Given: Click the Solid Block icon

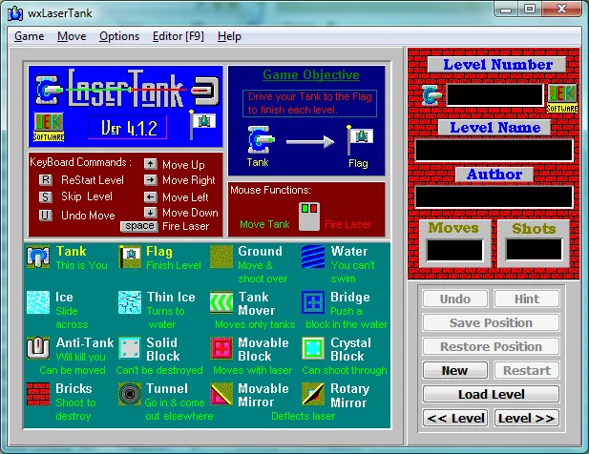Looking at the screenshot, I should (x=130, y=348).
